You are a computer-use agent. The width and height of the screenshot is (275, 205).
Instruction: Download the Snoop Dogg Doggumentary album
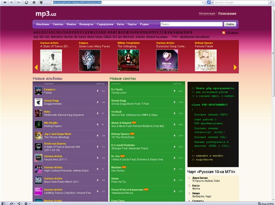pos(98,102)
